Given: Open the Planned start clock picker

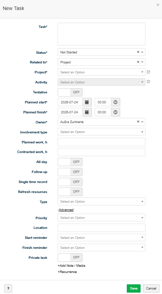Looking at the screenshot, I should pos(115,102).
